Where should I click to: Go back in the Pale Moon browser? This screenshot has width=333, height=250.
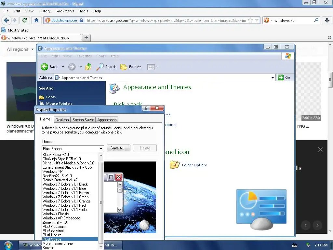coord(7,20)
